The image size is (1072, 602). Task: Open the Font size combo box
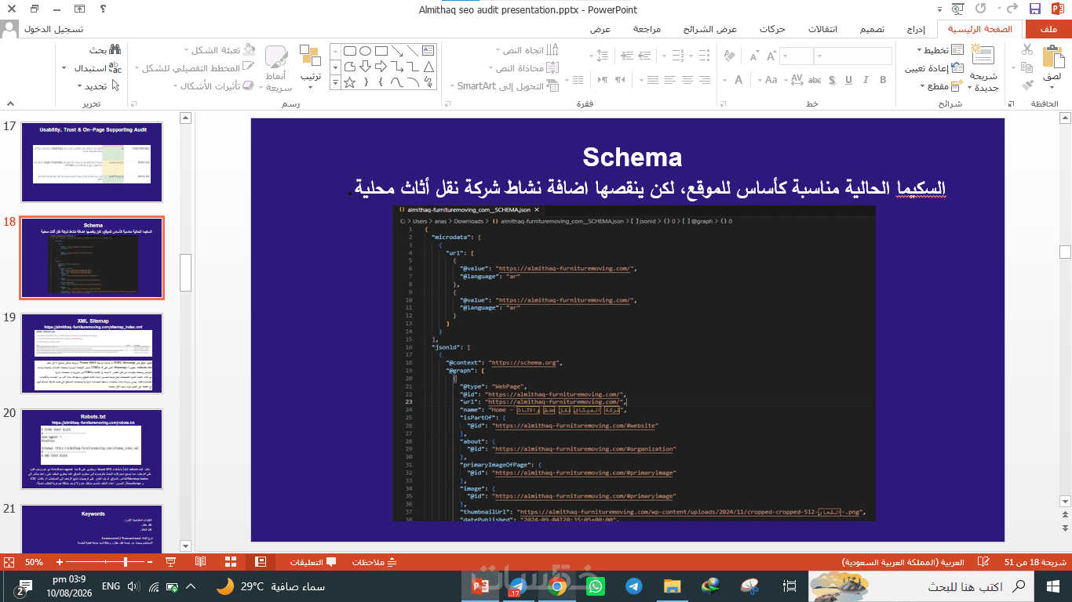pyautogui.click(x=796, y=56)
